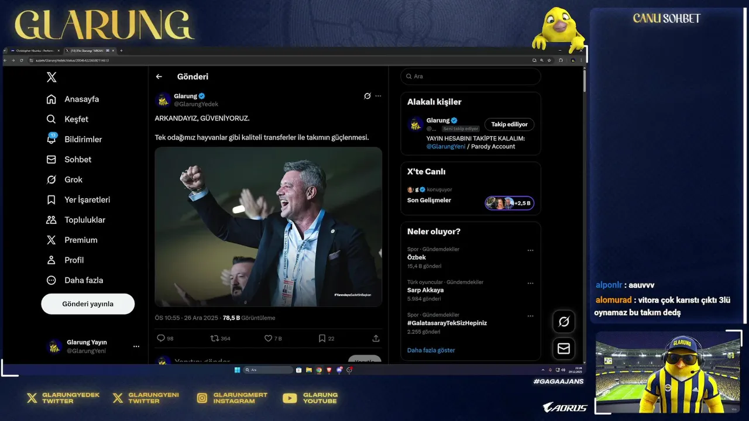Open the +2,5 B listeners badge
The width and height of the screenshot is (749, 421).
[509, 203]
